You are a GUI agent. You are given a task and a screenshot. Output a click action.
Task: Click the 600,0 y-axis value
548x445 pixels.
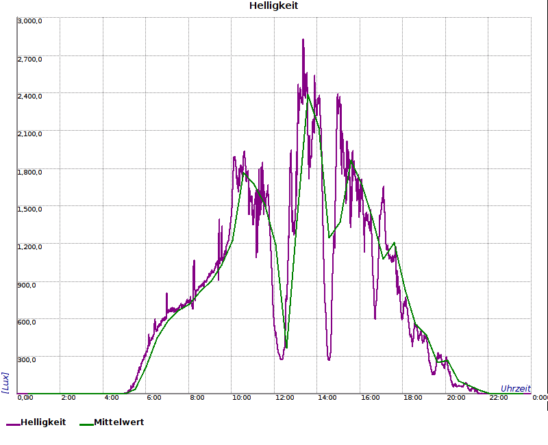(27, 322)
